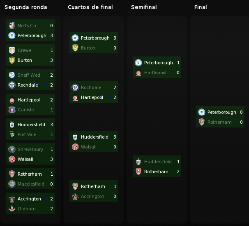
Task: Click Peterborough crest in the Final
Action: 202,112
